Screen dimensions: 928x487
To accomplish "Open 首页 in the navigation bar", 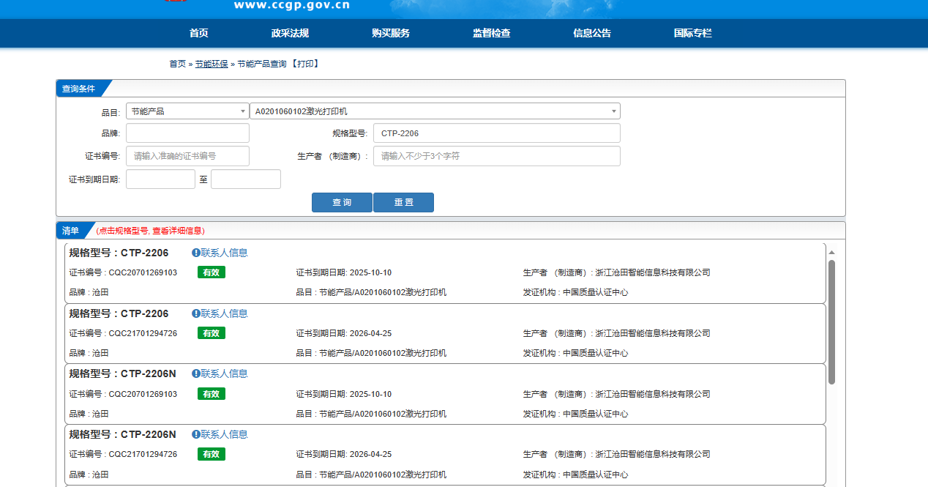I will pyautogui.click(x=198, y=33).
